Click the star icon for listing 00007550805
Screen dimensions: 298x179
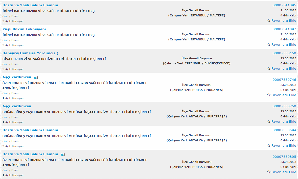coord(269,172)
